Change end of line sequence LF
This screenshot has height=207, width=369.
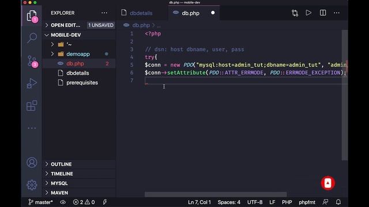(x=272, y=202)
